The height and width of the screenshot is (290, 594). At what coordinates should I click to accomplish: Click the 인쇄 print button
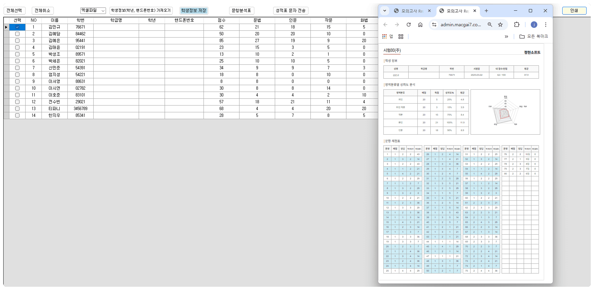[x=574, y=11]
